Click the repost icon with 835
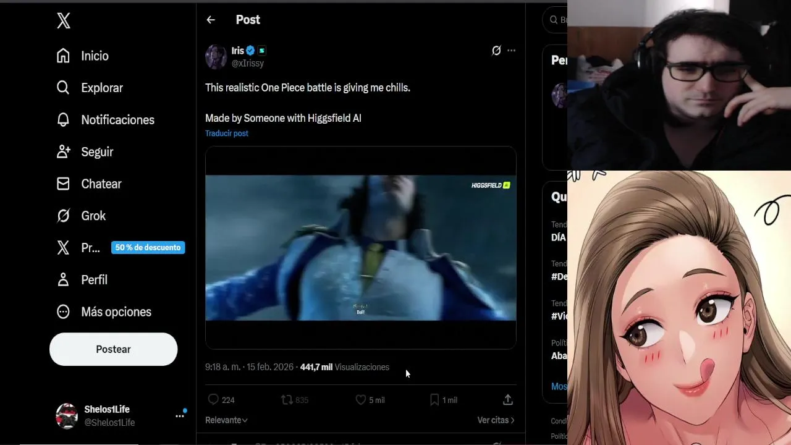The height and width of the screenshot is (445, 791). pyautogui.click(x=287, y=400)
